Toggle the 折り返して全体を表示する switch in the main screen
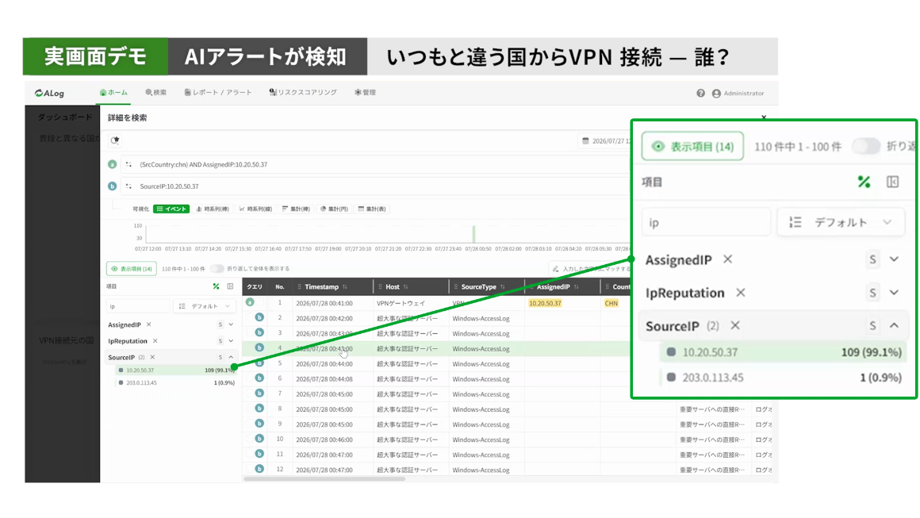920x518 pixels. pyautogui.click(x=217, y=269)
